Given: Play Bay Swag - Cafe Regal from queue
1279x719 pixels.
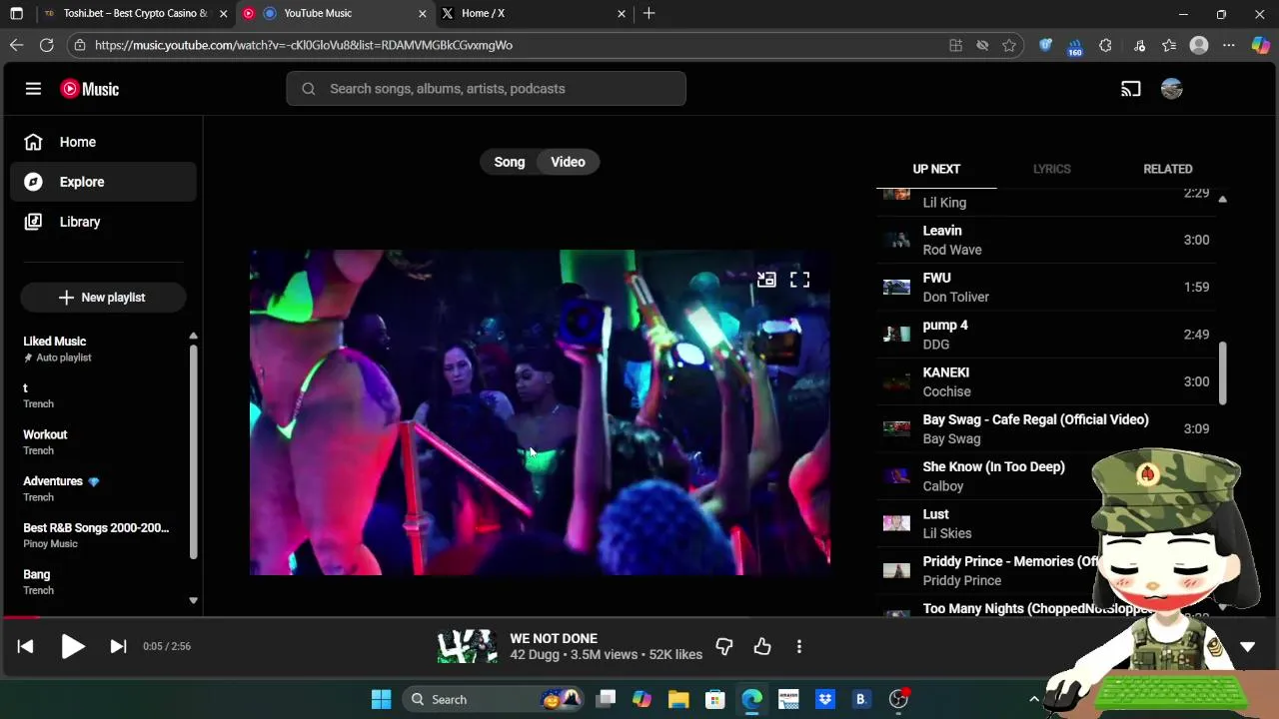Looking at the screenshot, I should tap(1046, 428).
